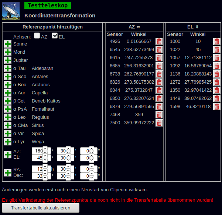Decrease Dec degrees value 33
Viewport: 222px width, 215px height.
(45, 178)
